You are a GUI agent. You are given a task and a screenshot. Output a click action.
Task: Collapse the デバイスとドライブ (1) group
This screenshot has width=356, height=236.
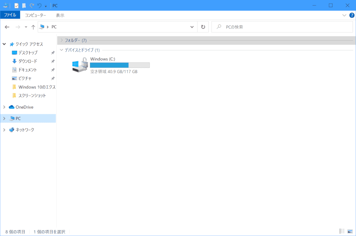coord(61,50)
